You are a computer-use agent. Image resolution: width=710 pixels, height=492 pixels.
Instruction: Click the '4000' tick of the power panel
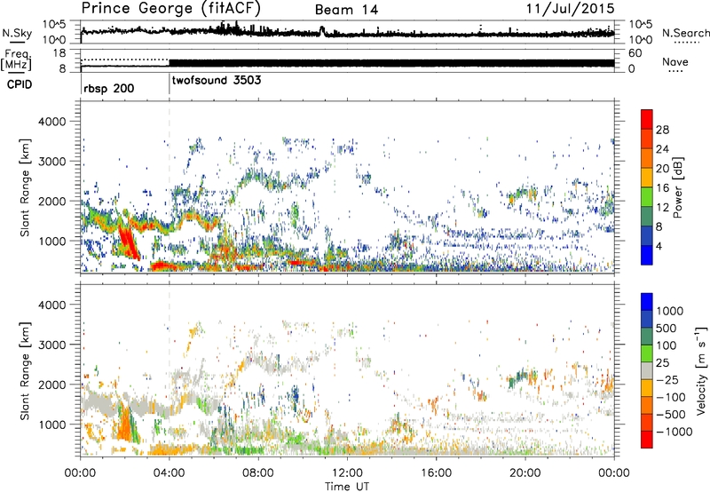point(51,122)
